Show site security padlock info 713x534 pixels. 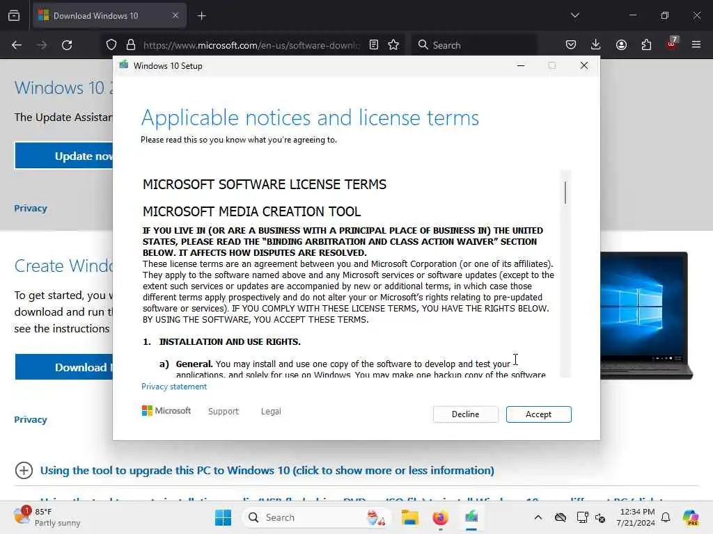tap(131, 45)
